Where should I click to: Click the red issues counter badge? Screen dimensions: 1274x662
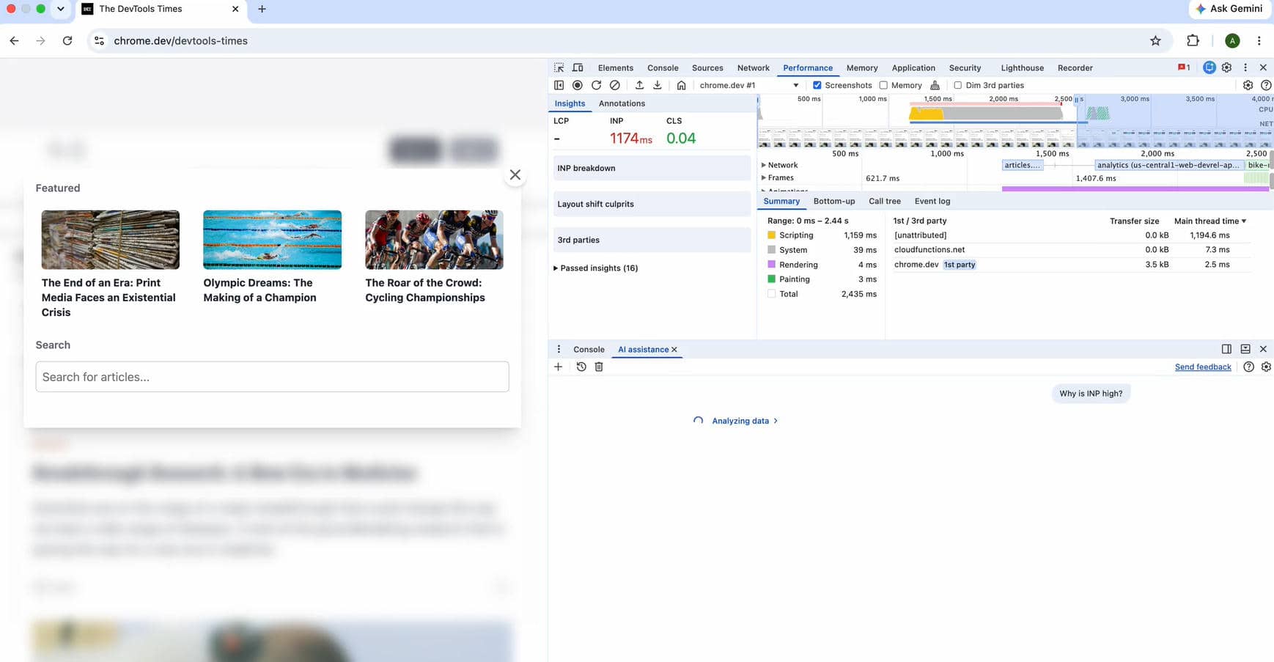tap(1184, 67)
